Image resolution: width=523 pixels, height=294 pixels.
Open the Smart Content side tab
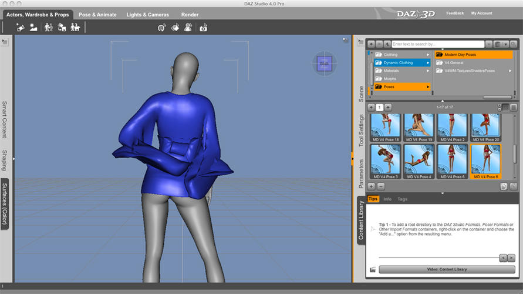tap(5, 119)
